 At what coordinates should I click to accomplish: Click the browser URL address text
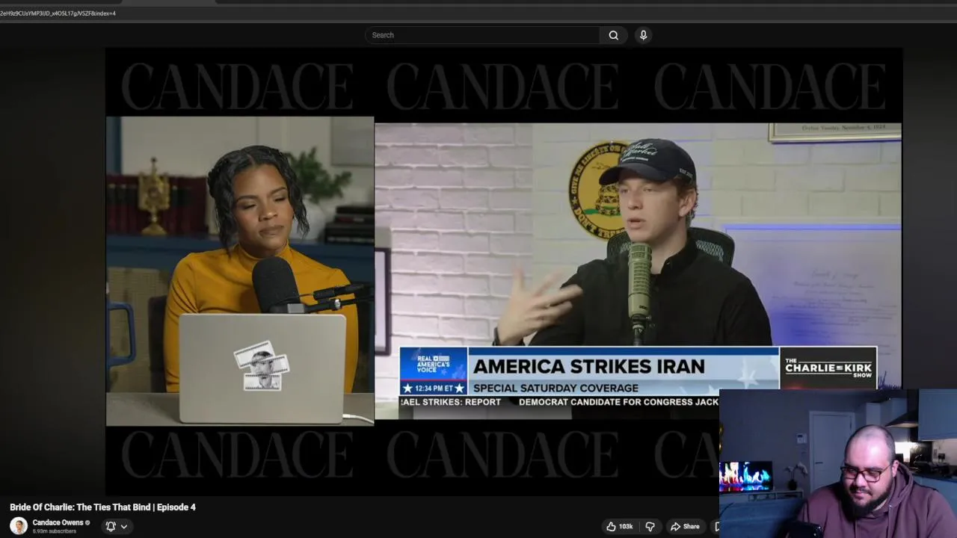click(58, 13)
